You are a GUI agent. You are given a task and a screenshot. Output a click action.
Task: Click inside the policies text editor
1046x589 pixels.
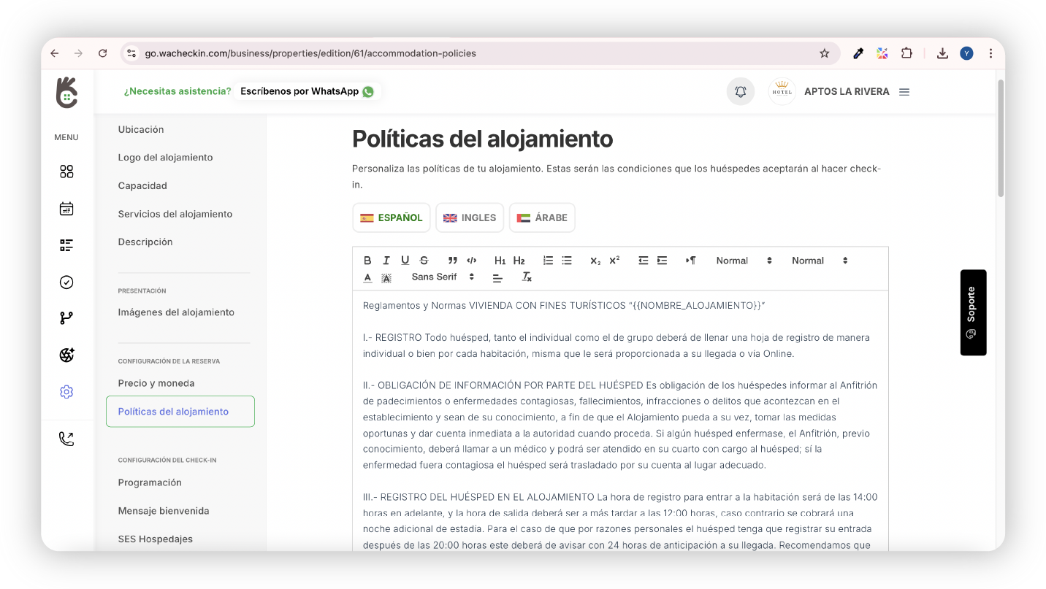tap(619, 416)
